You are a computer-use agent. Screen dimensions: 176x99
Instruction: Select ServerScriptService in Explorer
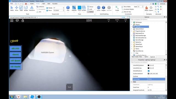click(141, 38)
